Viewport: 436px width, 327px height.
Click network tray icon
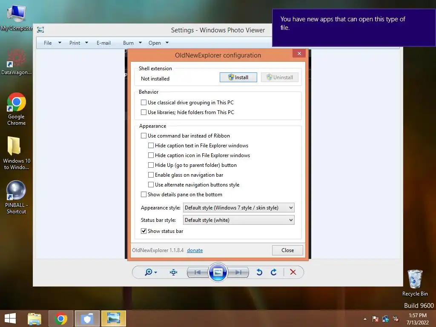385,318
